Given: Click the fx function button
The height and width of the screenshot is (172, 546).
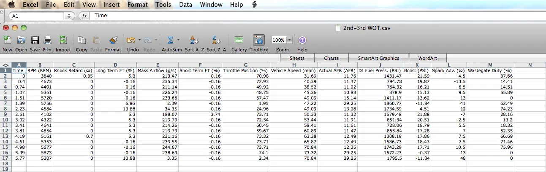Looking at the screenshot, I should [x=84, y=16].
